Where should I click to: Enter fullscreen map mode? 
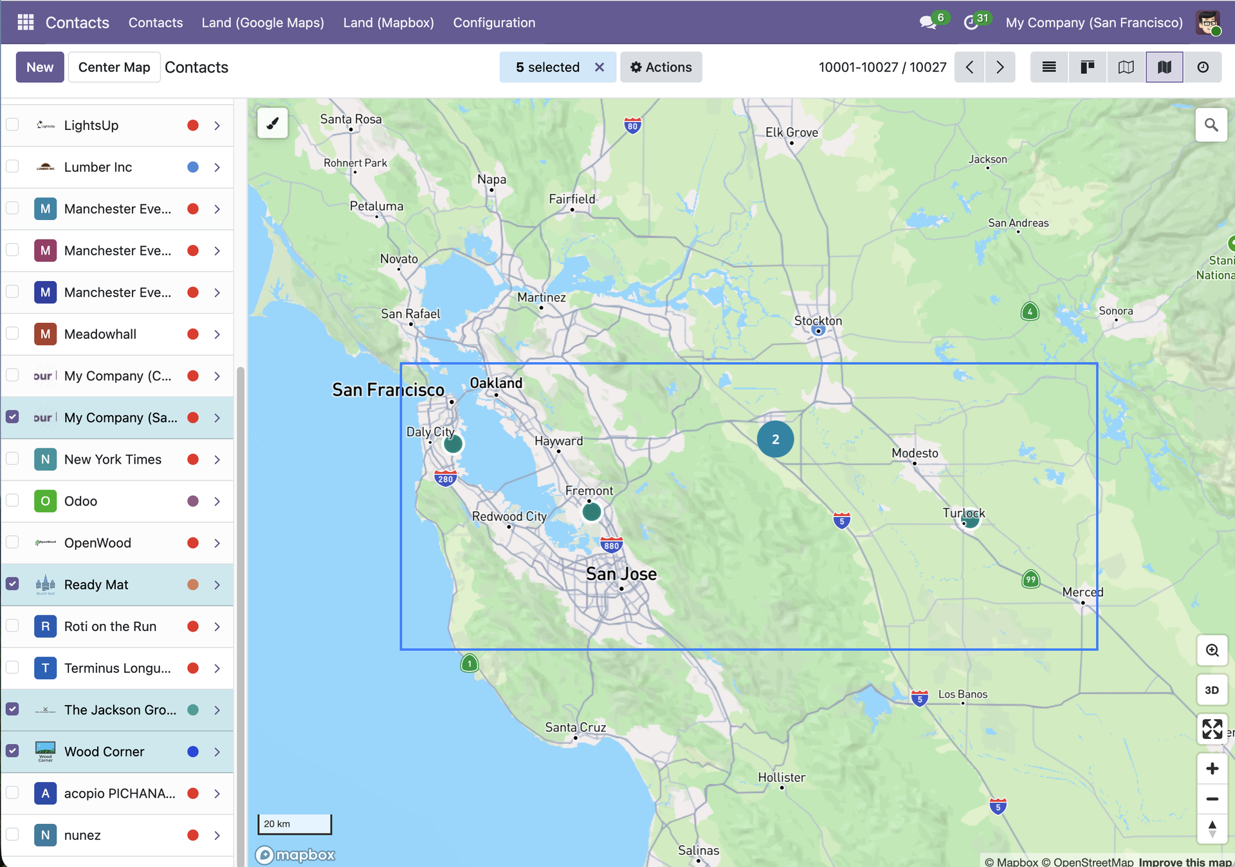click(1212, 729)
